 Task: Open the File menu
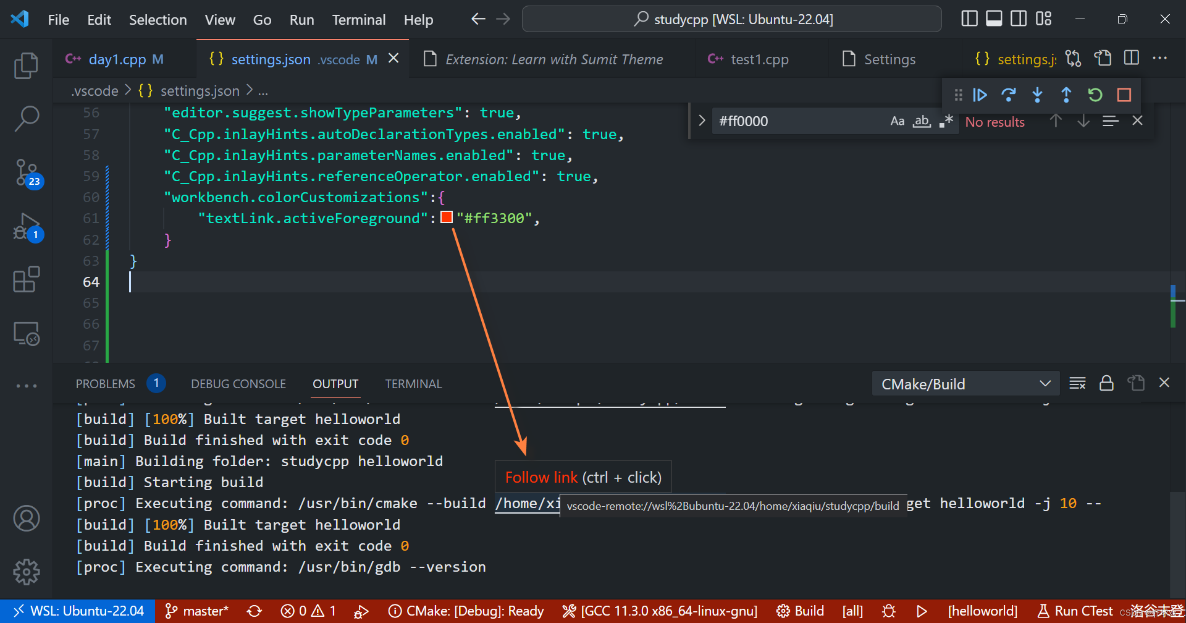coord(59,20)
